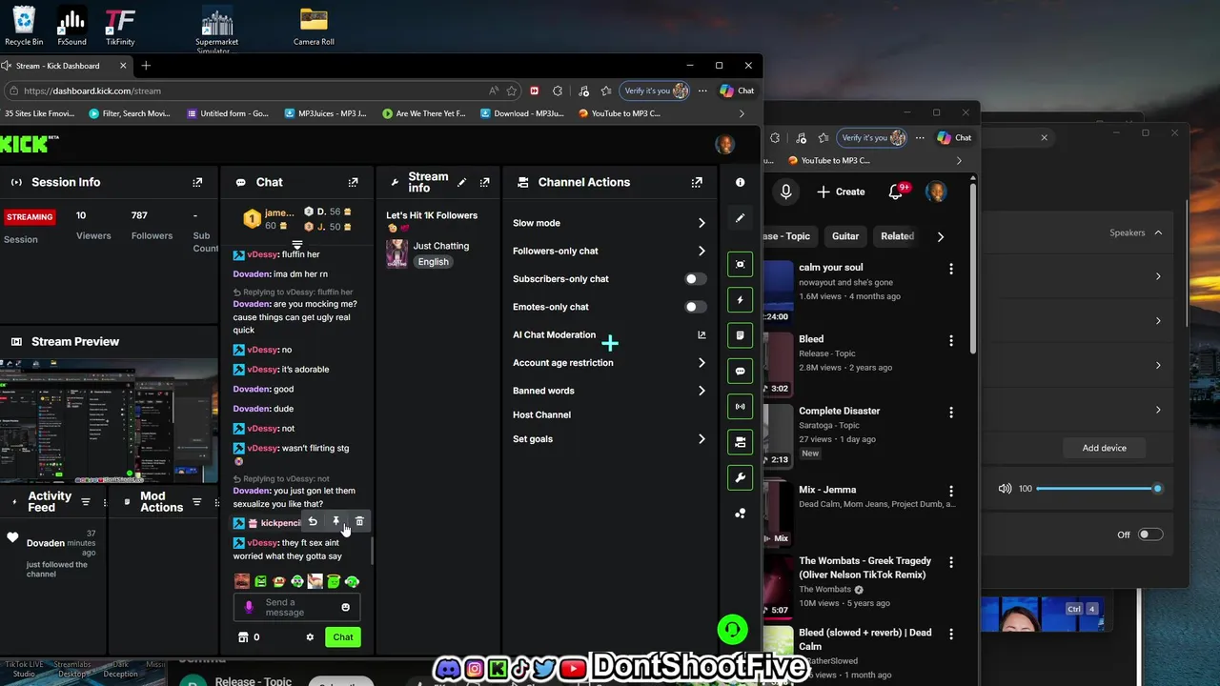Pop out the Stream info panel
The width and height of the screenshot is (1220, 686).
(x=484, y=182)
